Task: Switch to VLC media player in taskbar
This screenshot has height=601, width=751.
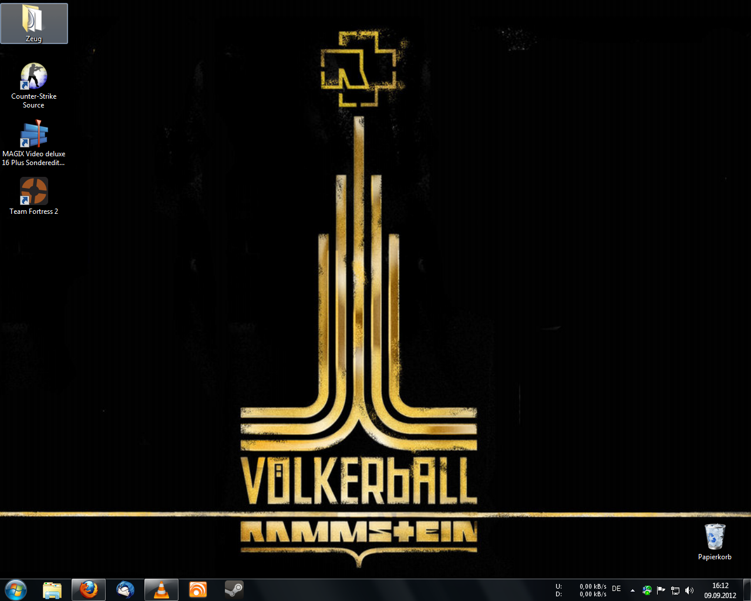Action: click(161, 590)
